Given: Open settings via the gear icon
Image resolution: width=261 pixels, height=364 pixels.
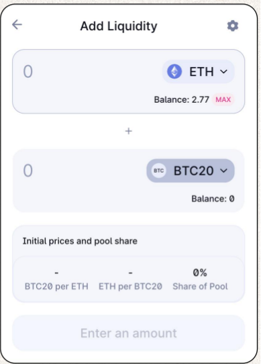Looking at the screenshot, I should coord(233,26).
